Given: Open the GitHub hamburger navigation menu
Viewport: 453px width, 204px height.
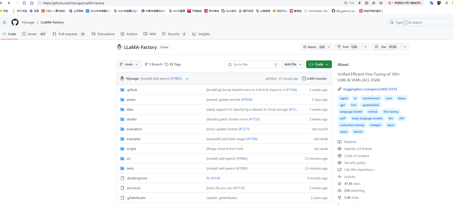Looking at the screenshot, I should 4,22.
